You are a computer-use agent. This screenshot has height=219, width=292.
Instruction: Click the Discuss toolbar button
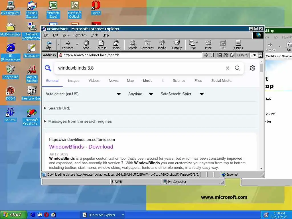[238, 45]
